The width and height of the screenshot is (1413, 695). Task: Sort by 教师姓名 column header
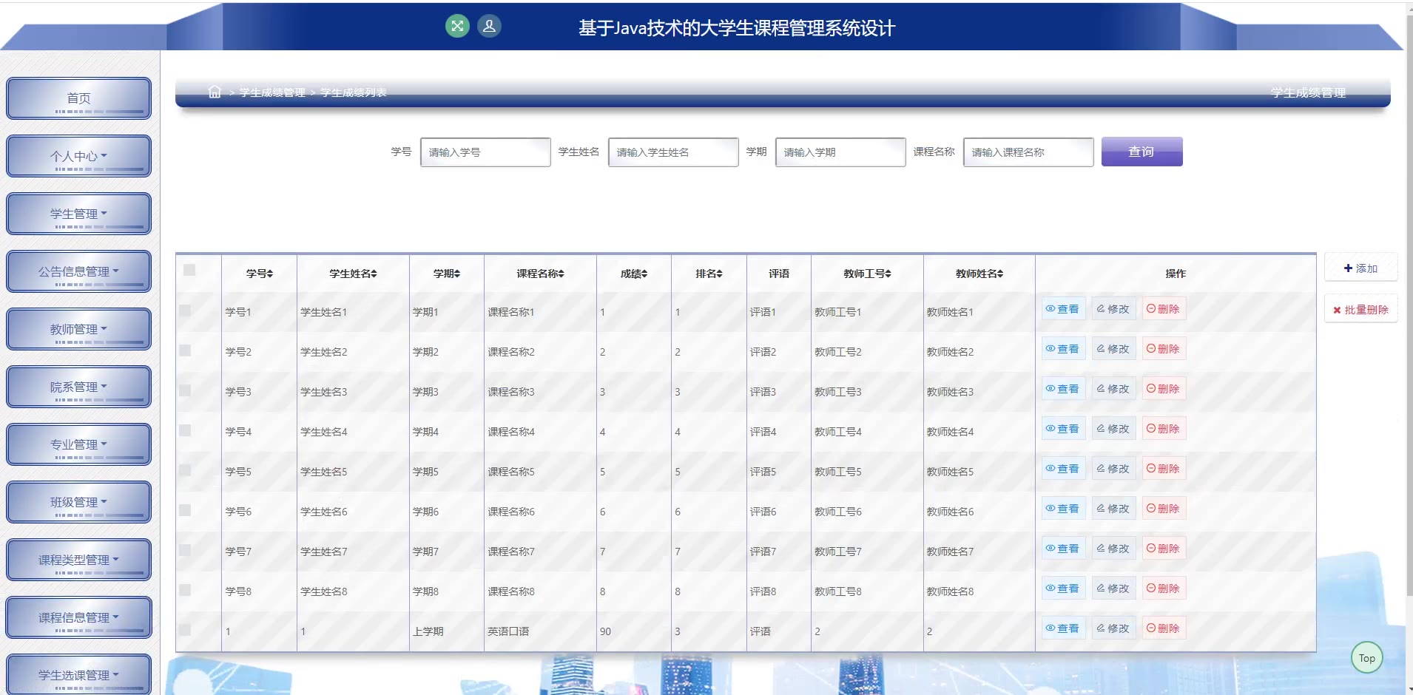[x=979, y=274]
